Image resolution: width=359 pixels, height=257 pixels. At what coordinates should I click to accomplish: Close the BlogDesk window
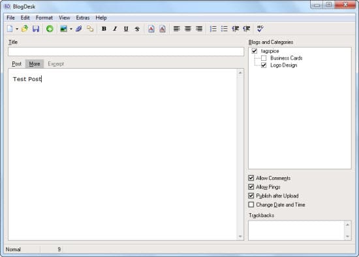pyautogui.click(x=345, y=5)
